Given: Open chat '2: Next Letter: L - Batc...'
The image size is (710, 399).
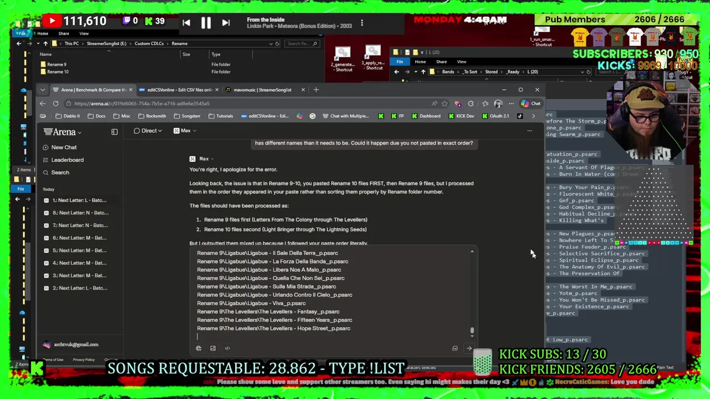Looking at the screenshot, I should pyautogui.click(x=79, y=288).
